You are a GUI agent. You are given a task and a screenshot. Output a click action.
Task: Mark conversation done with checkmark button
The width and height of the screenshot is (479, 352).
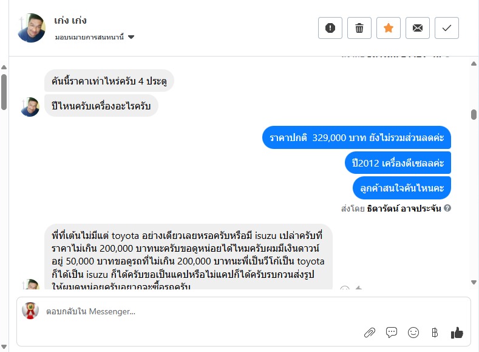447,28
